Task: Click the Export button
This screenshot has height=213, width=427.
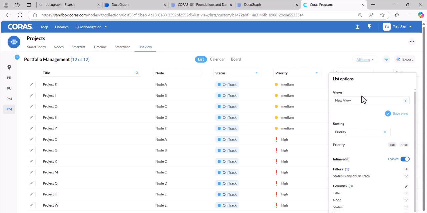Action: pyautogui.click(x=404, y=59)
